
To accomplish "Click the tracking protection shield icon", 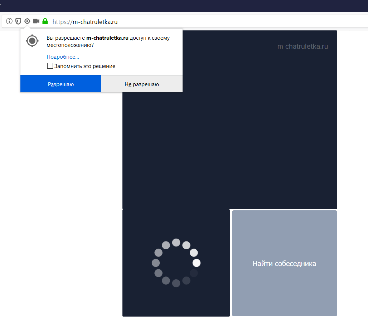I will 18,21.
